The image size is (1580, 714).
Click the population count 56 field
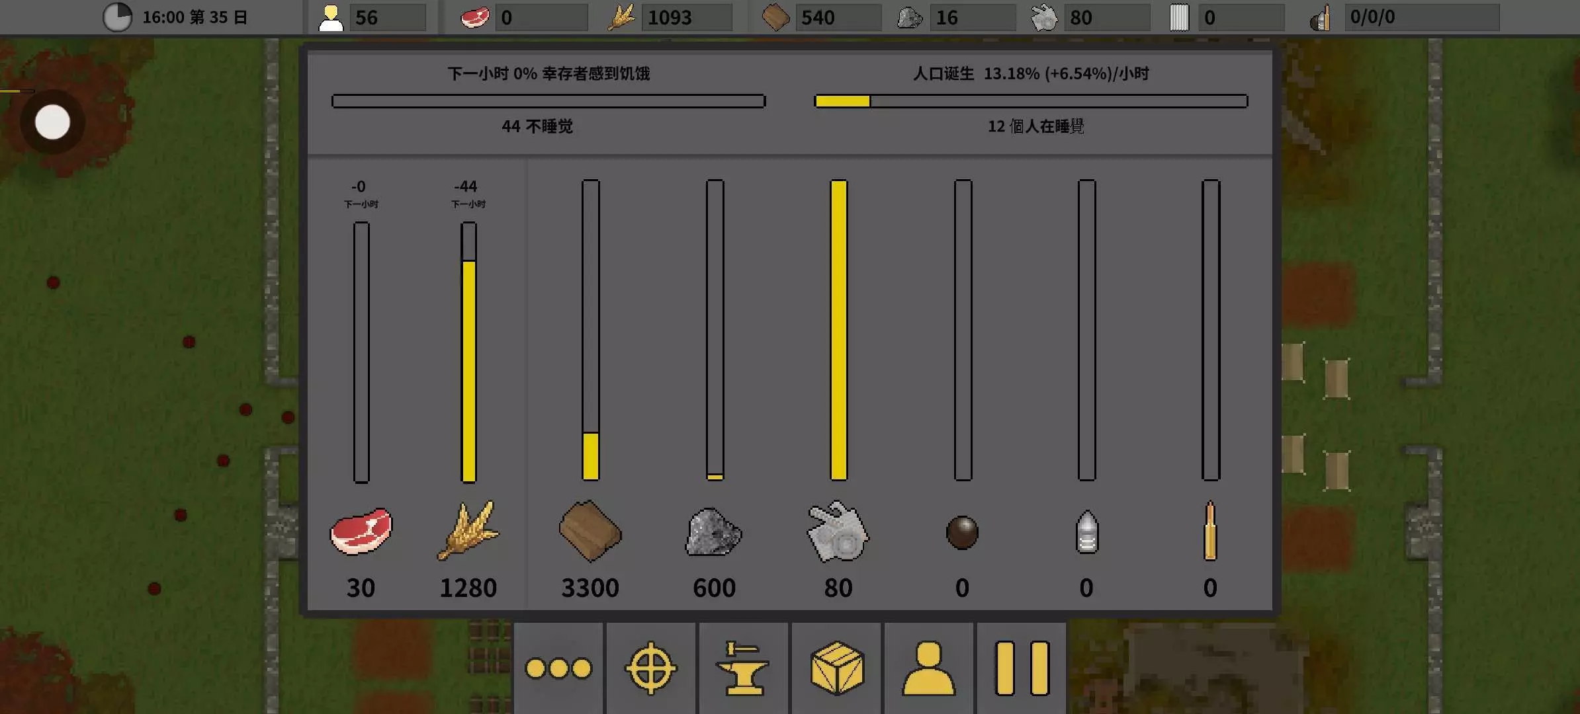tap(387, 17)
